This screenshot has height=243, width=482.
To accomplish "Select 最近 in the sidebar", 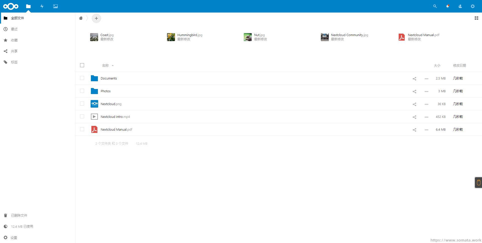I will point(38,29).
